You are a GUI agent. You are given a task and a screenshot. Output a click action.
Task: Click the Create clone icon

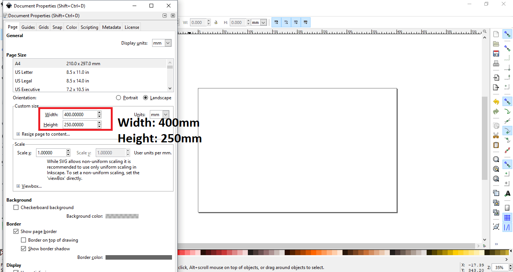(x=496, y=203)
